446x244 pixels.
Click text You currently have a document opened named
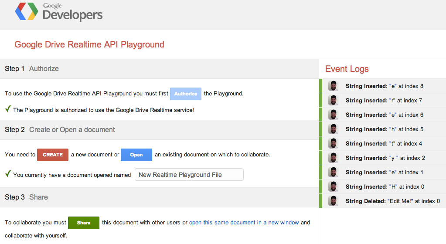pos(72,175)
